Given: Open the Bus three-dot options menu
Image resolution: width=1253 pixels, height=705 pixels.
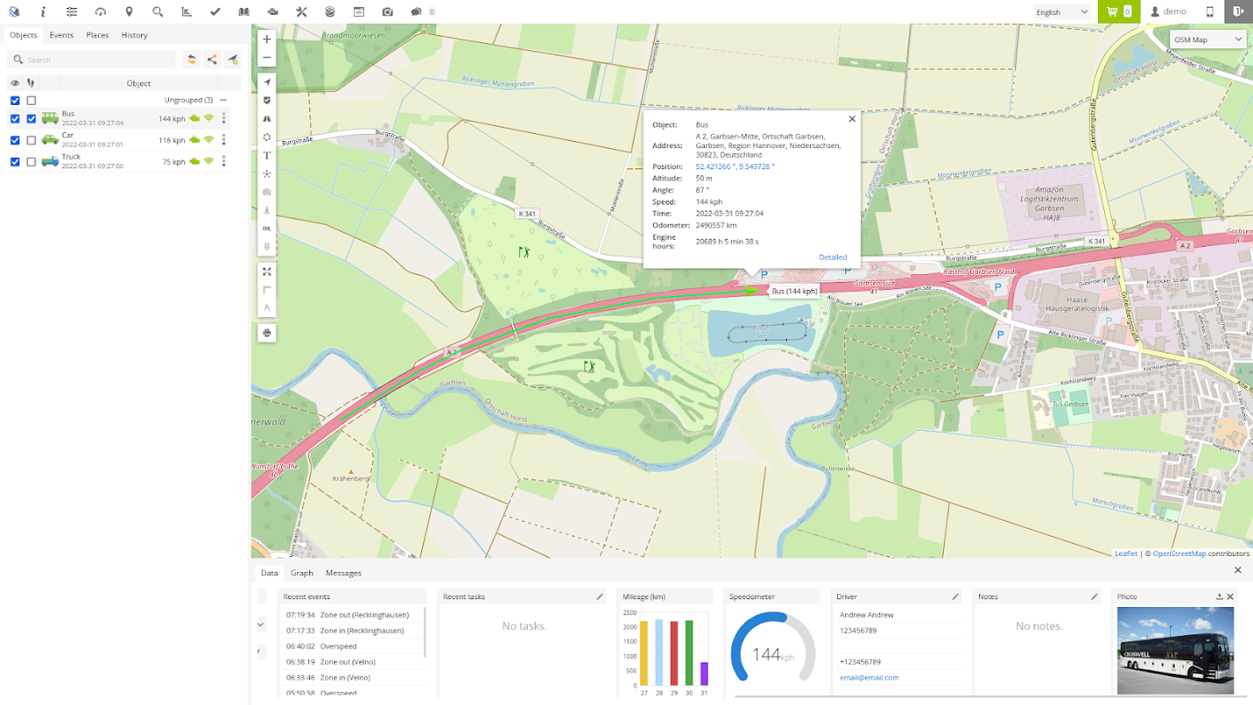Looking at the screenshot, I should [224, 118].
